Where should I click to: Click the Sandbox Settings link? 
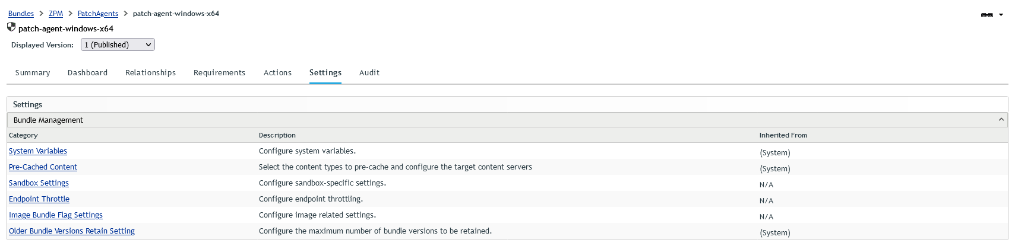39,183
